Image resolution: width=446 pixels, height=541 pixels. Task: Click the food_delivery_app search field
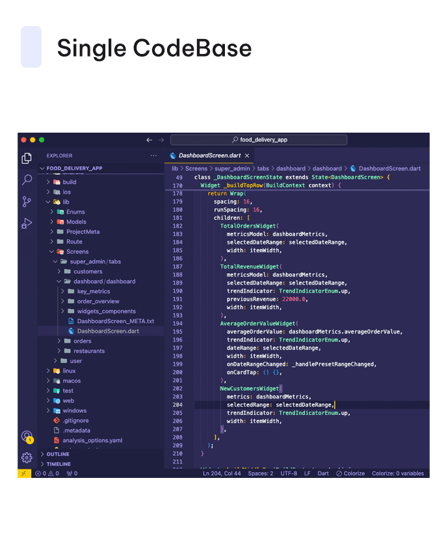coord(259,140)
